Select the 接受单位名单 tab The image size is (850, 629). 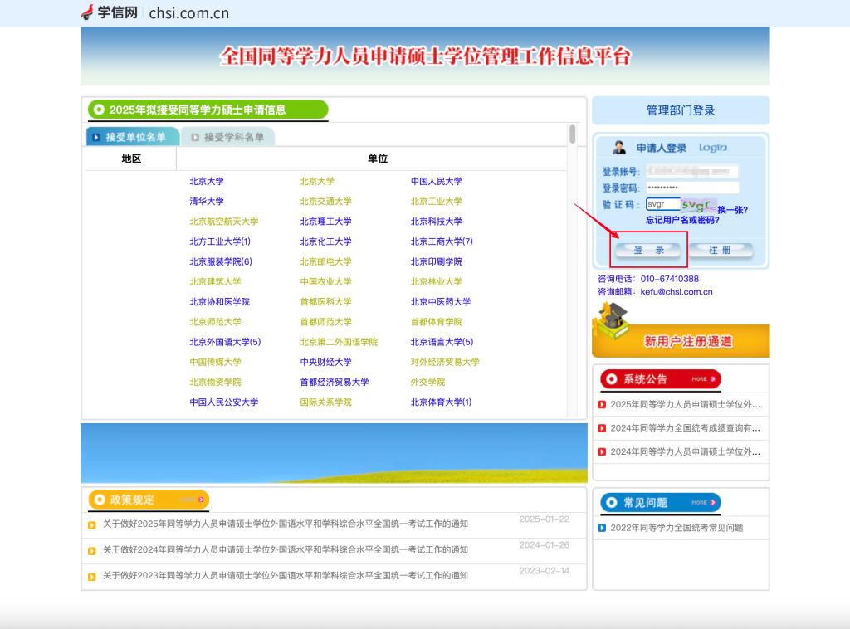click(x=131, y=137)
